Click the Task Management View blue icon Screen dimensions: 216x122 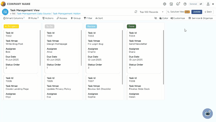(5, 12)
